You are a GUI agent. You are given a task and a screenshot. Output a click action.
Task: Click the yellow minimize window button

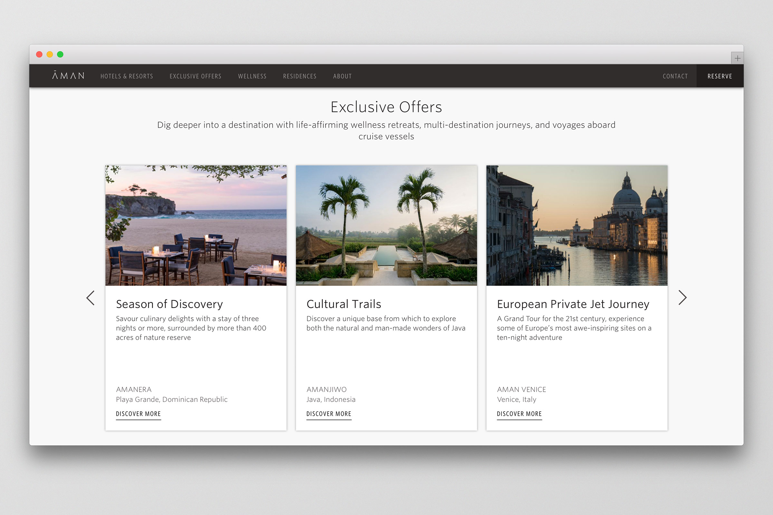pyautogui.click(x=50, y=54)
